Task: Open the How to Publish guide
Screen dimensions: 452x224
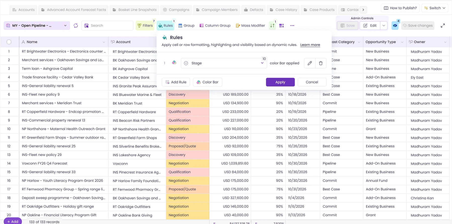Action: 400,8
